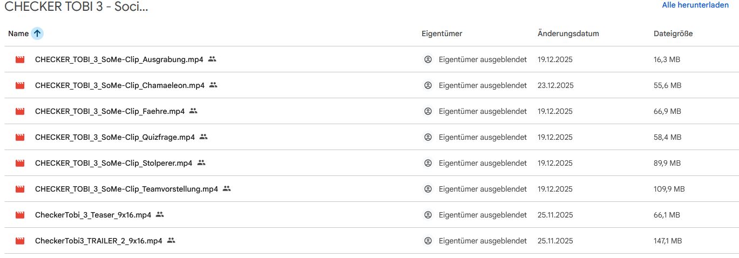Screen dimensions: 739x258
Task: Sort files by the Name column header
Action: click(x=18, y=33)
